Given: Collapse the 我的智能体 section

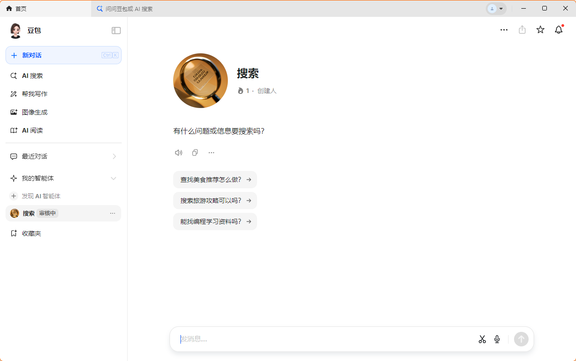Looking at the screenshot, I should 113,178.
